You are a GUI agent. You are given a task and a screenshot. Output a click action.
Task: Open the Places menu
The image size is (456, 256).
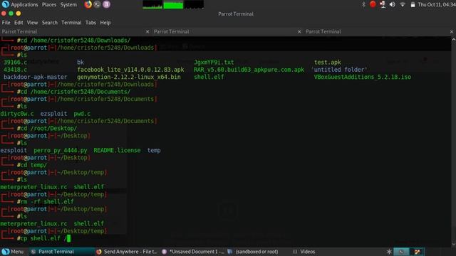[49, 5]
